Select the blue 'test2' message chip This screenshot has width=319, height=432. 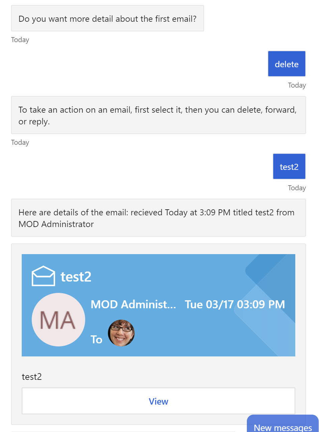click(x=289, y=166)
